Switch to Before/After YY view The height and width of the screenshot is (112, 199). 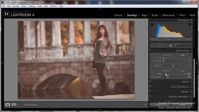[14, 105]
